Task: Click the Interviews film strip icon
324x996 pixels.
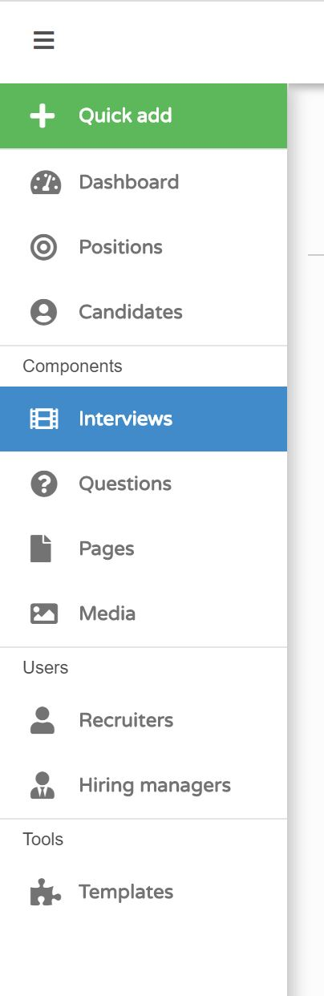Action: (44, 419)
